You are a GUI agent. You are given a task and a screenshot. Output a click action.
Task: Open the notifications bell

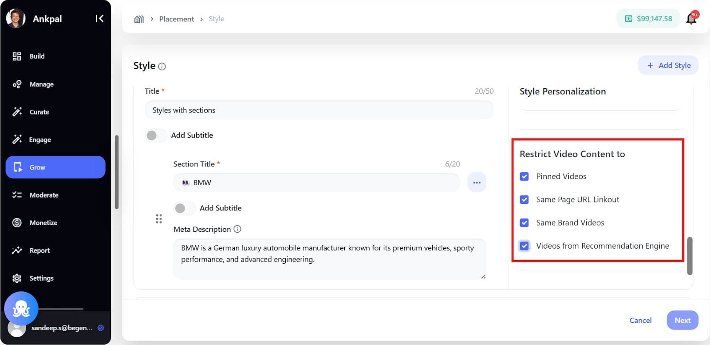691,19
